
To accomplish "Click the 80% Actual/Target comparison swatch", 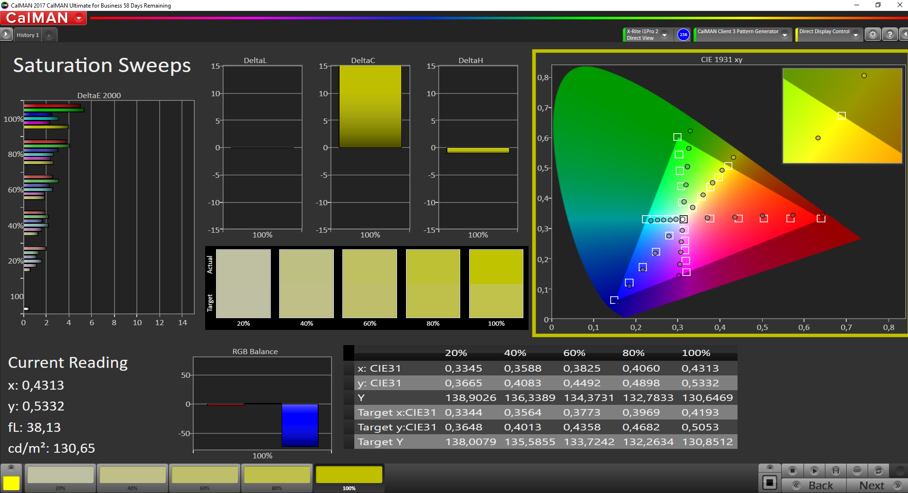I will point(433,283).
